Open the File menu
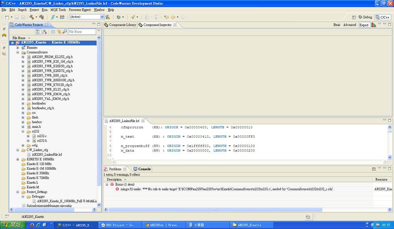This screenshot has width=394, height=229. (4, 10)
